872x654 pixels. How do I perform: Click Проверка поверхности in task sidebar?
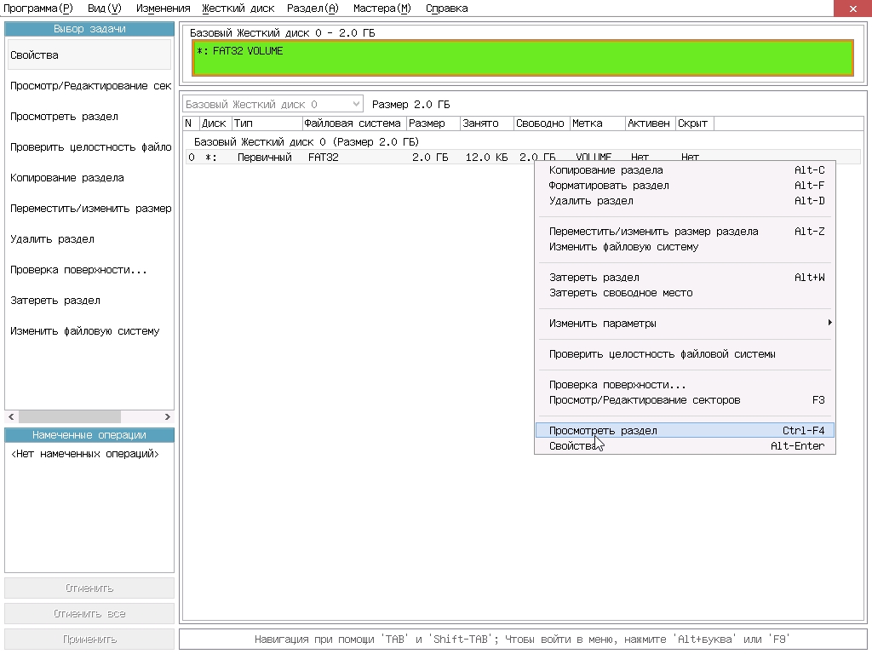click(78, 270)
